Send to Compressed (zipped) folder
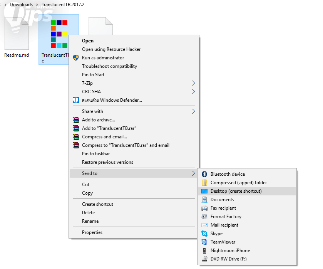Screen dimensions: 323x269 point(247,182)
